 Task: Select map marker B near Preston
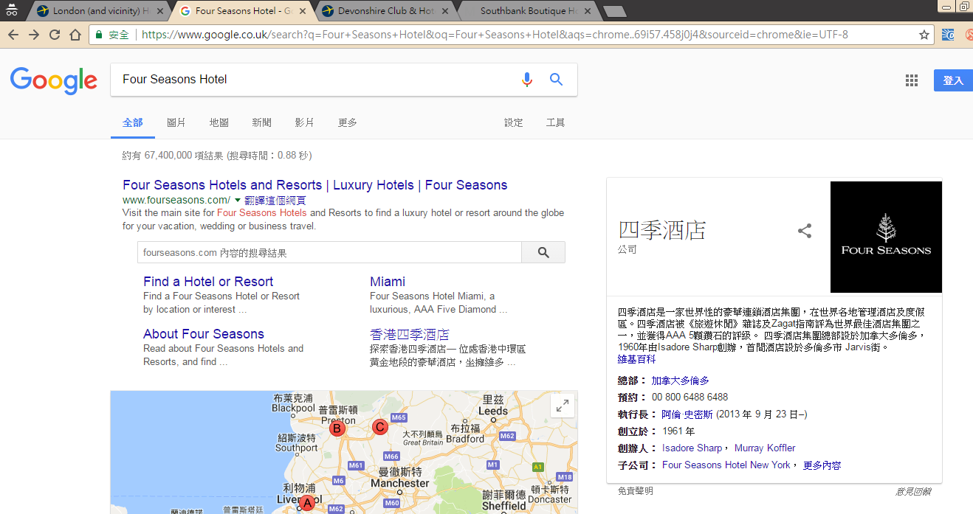337,428
